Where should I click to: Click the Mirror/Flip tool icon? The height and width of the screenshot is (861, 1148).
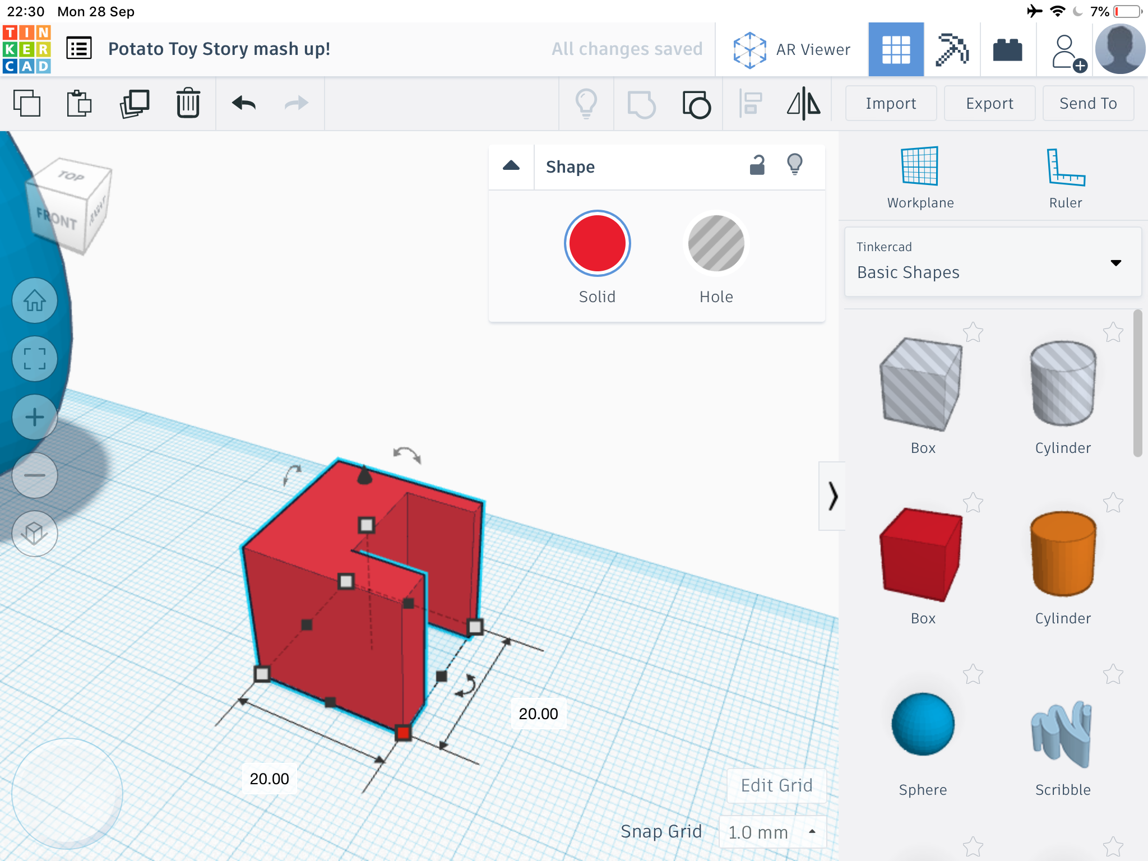(x=804, y=103)
